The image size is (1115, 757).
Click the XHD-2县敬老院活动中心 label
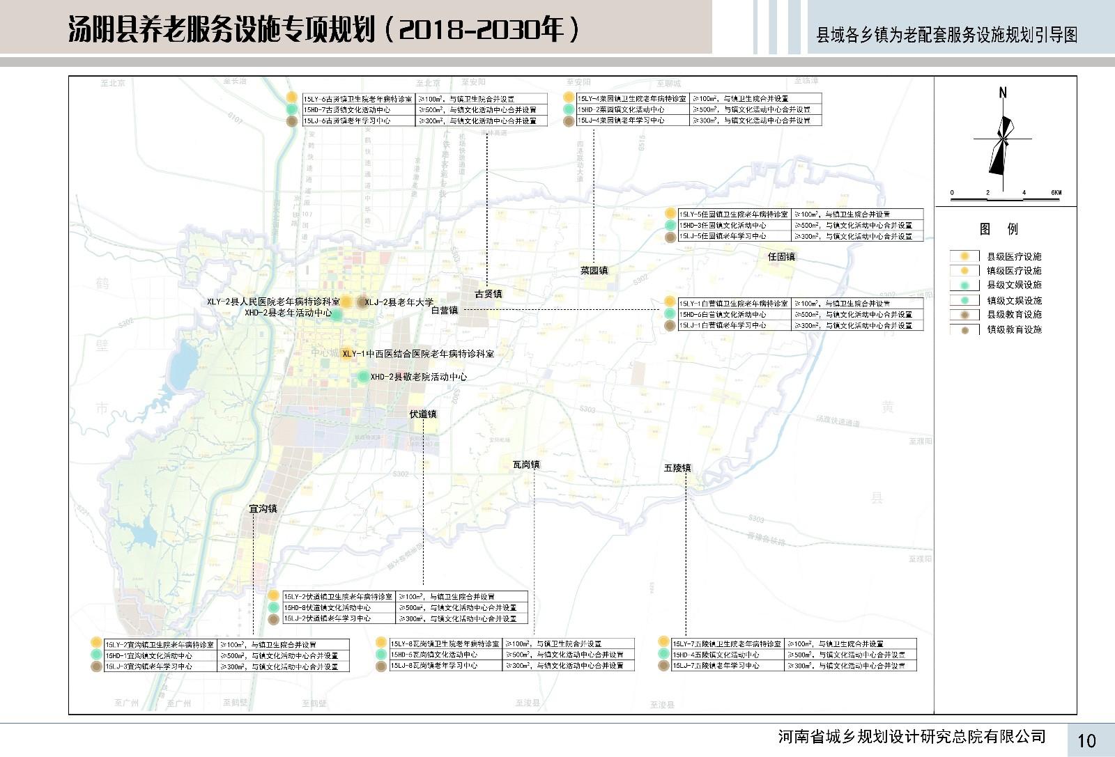(x=419, y=377)
